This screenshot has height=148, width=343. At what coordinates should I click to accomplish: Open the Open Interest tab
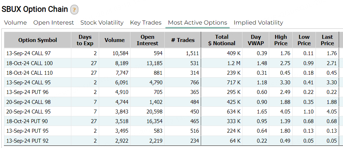pyautogui.click(x=53, y=23)
